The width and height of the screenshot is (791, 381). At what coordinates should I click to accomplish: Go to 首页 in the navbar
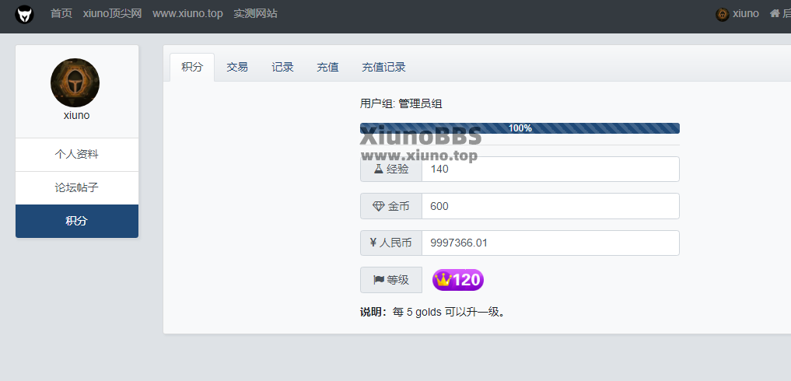(x=61, y=14)
